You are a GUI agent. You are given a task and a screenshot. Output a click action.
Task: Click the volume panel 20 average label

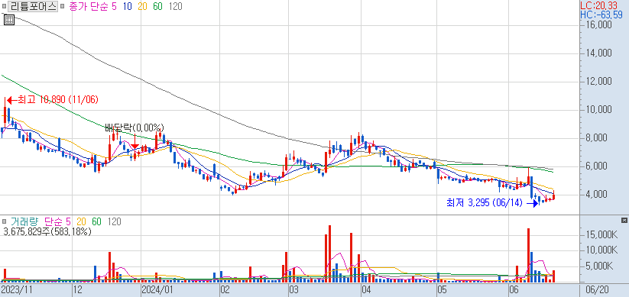[x=81, y=221]
